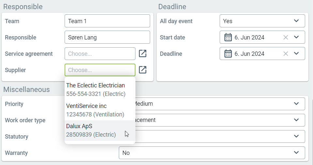Focus the Service agreement Choose field
313x165 pixels.
pyautogui.click(x=100, y=54)
